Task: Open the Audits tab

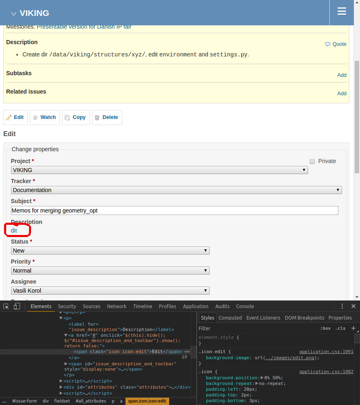Action: [222, 307]
